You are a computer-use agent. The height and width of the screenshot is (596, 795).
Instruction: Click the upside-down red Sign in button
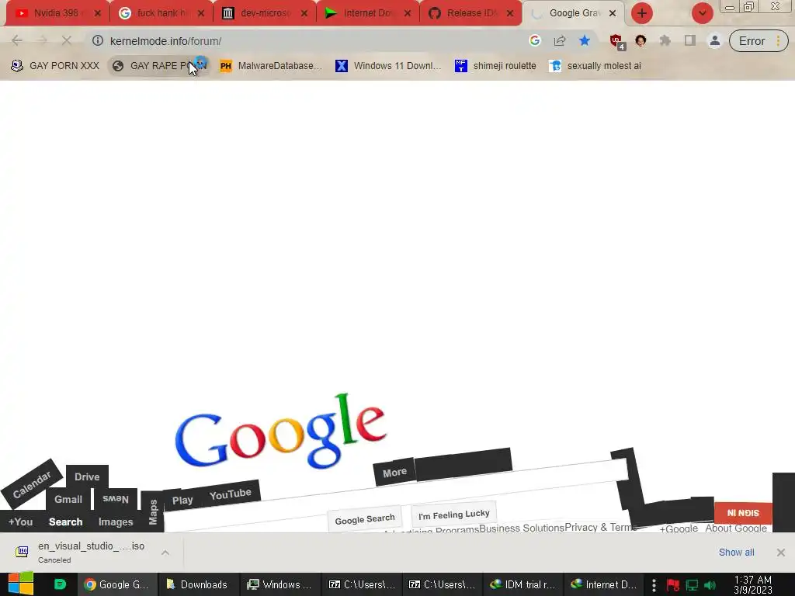coord(743,512)
